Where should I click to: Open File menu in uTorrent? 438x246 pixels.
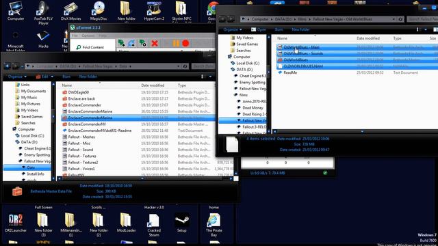(75, 36)
